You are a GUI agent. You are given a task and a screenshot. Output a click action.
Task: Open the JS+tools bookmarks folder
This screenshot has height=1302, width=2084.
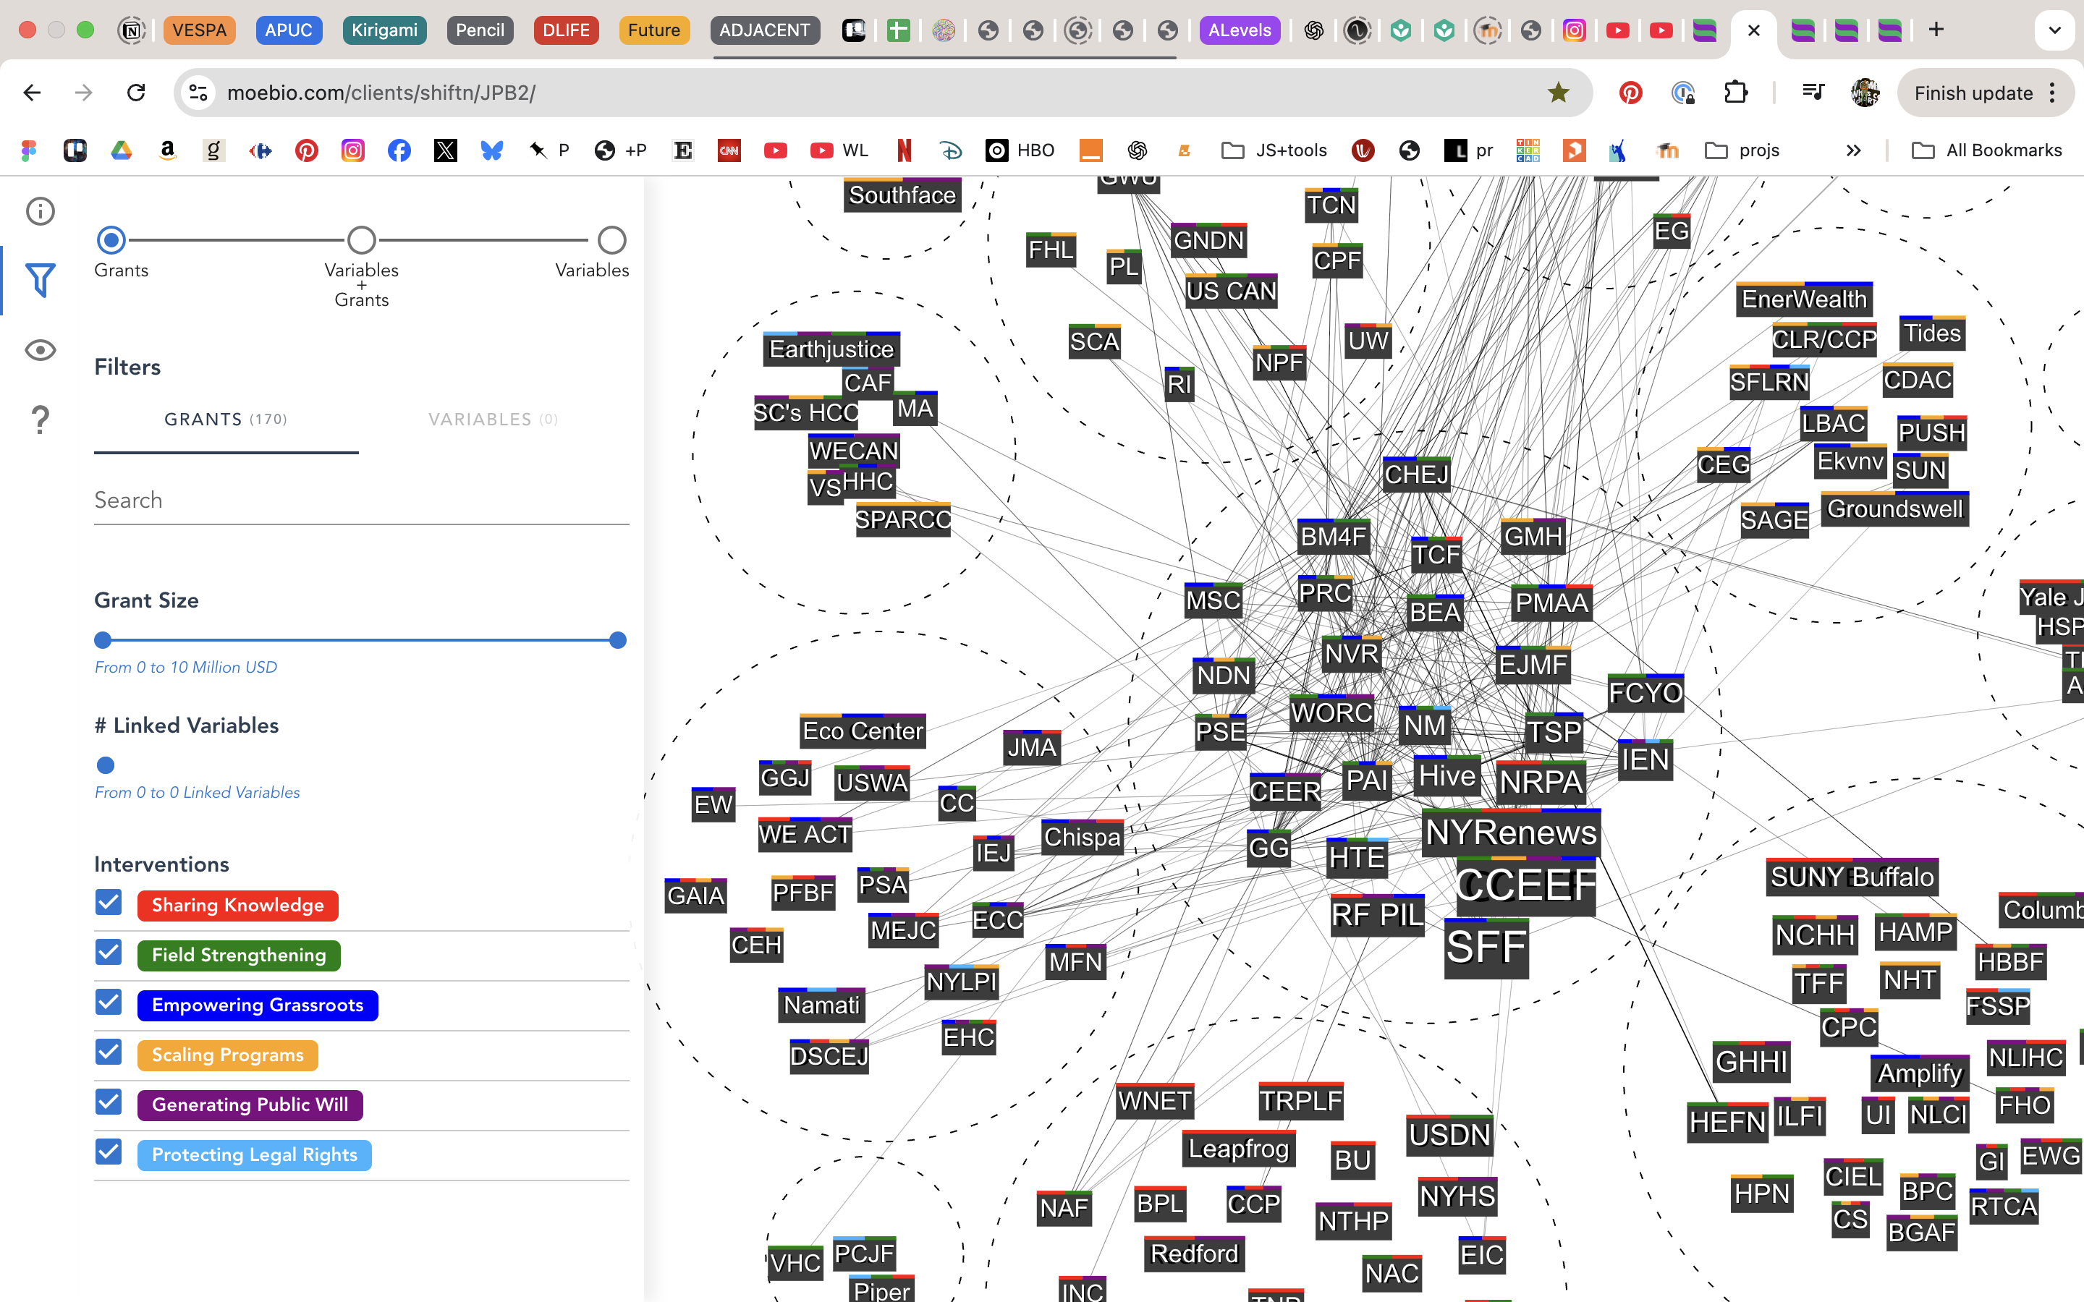[1274, 150]
